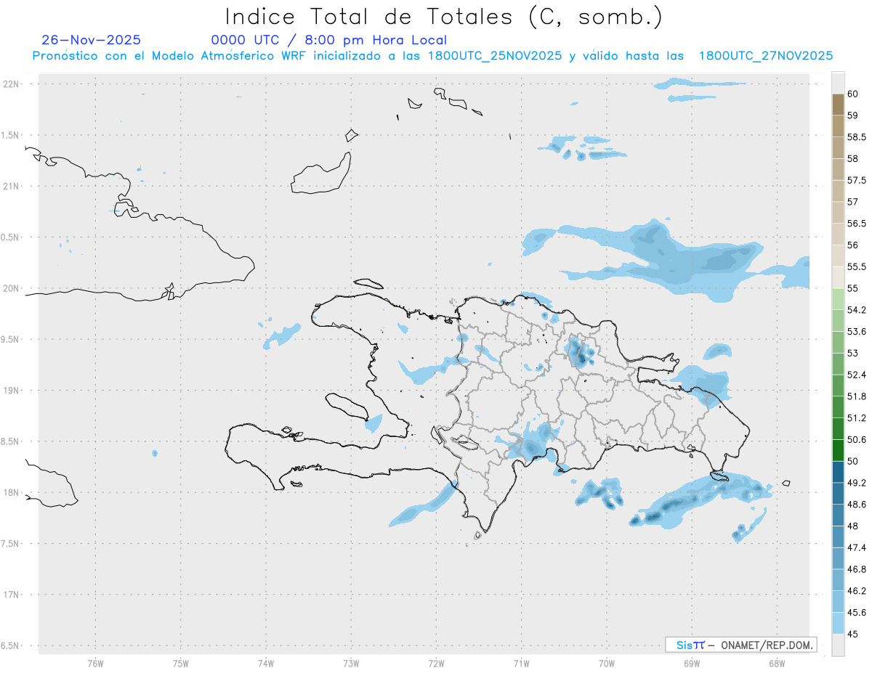Click longitude label '71W'
The height and width of the screenshot is (673, 872).
pos(521,664)
